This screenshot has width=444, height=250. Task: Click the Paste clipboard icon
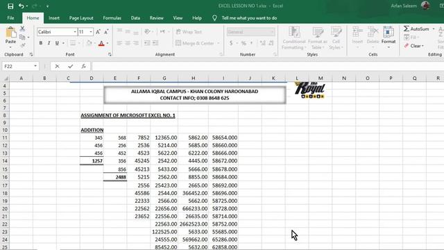pos(11,33)
